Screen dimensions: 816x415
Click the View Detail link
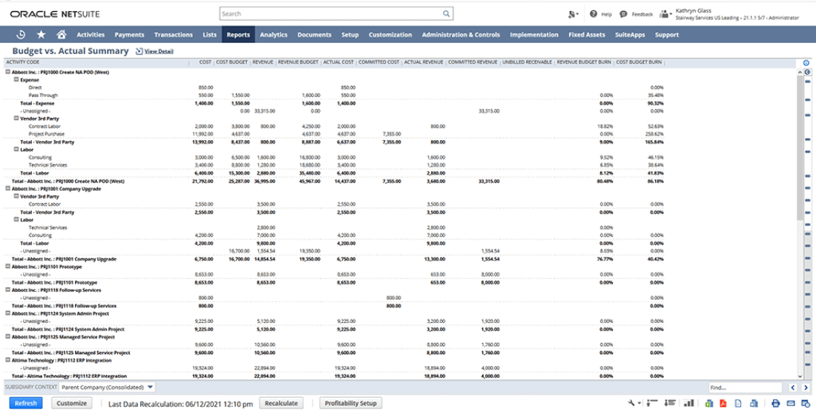(159, 51)
